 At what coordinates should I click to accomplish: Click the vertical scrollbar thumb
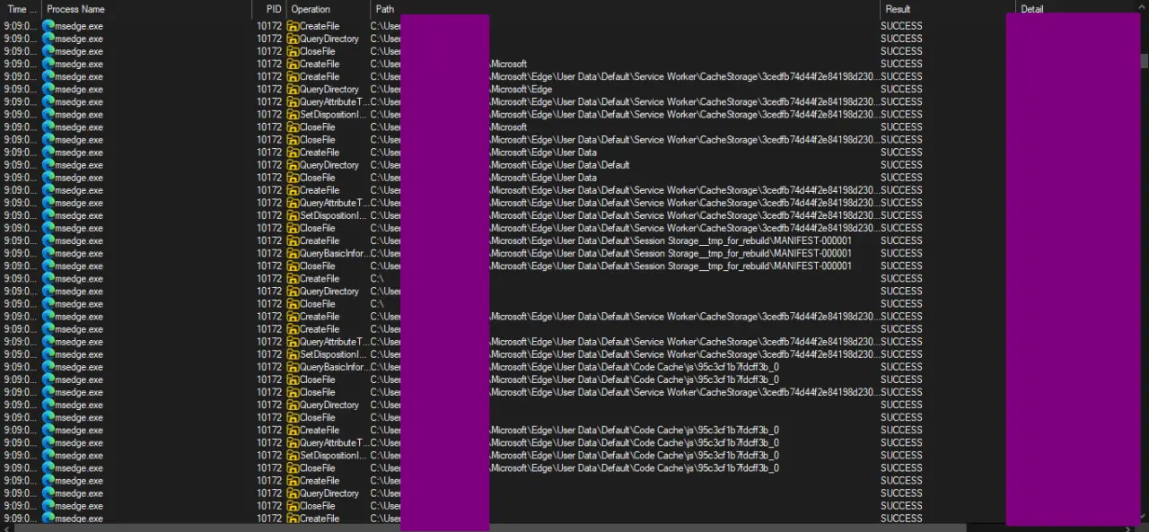click(1144, 61)
